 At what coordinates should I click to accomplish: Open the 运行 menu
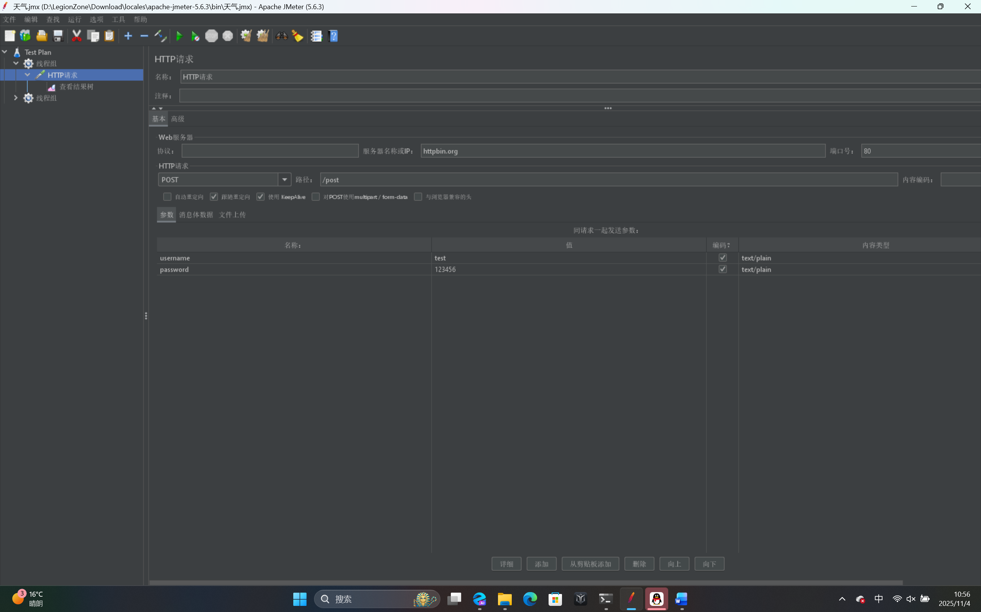point(74,20)
